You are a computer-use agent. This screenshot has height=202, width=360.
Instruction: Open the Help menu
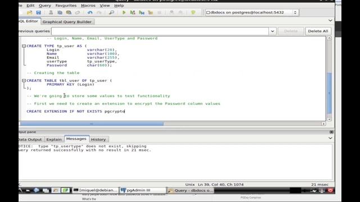119,6
